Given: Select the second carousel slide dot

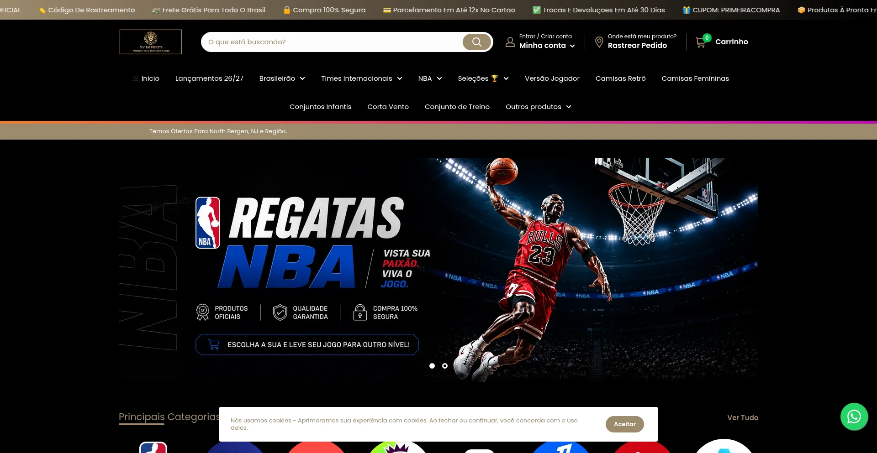Looking at the screenshot, I should [x=445, y=366].
